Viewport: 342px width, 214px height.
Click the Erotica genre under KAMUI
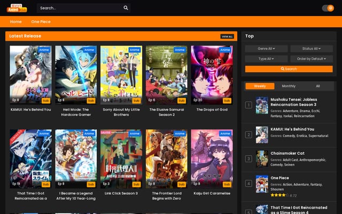301,136
